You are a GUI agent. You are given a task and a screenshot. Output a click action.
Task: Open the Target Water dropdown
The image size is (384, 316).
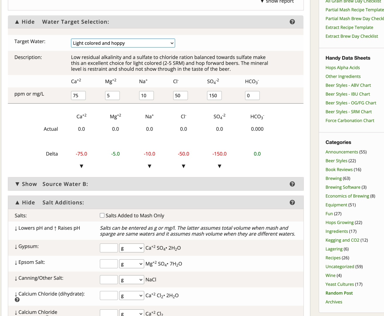tap(123, 43)
